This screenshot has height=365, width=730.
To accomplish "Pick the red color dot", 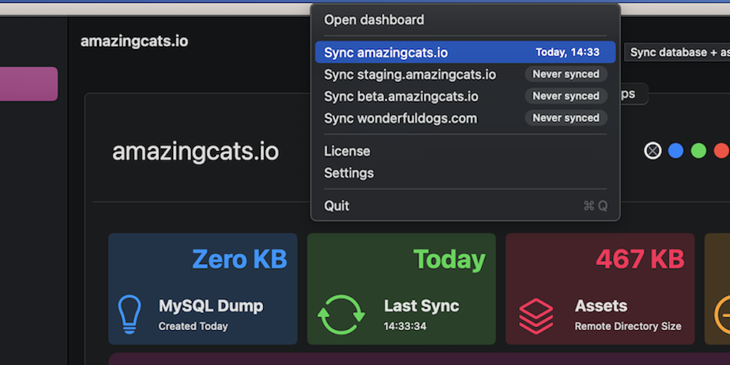I will pyautogui.click(x=721, y=150).
